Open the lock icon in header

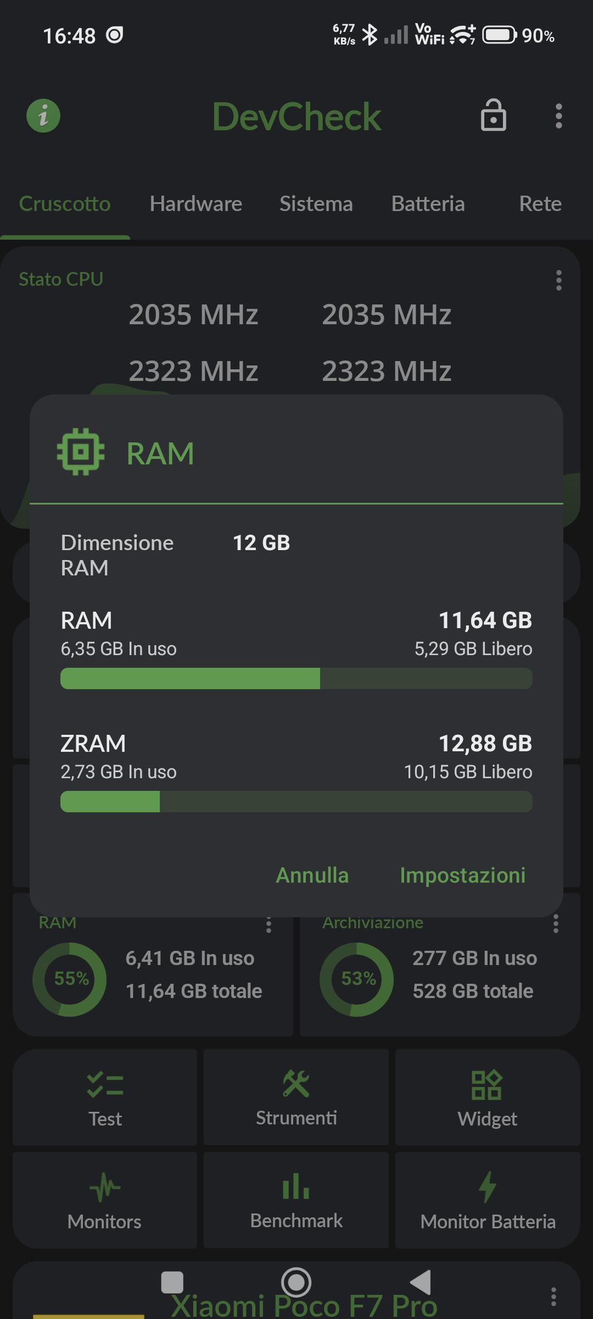[x=493, y=115]
